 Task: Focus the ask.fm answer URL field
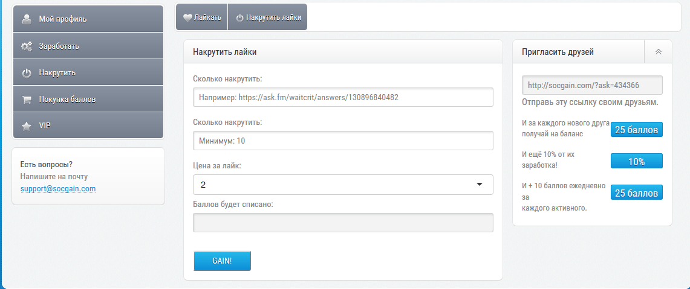click(x=343, y=97)
